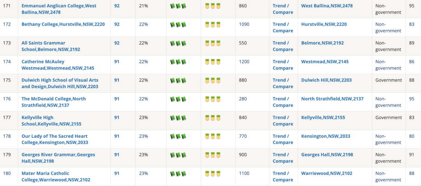Open Dulwich High School of Visual Arts link
The image size is (421, 186).
(60, 83)
